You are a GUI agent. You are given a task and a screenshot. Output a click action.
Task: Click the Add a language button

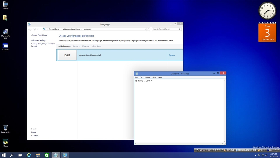(64, 46)
